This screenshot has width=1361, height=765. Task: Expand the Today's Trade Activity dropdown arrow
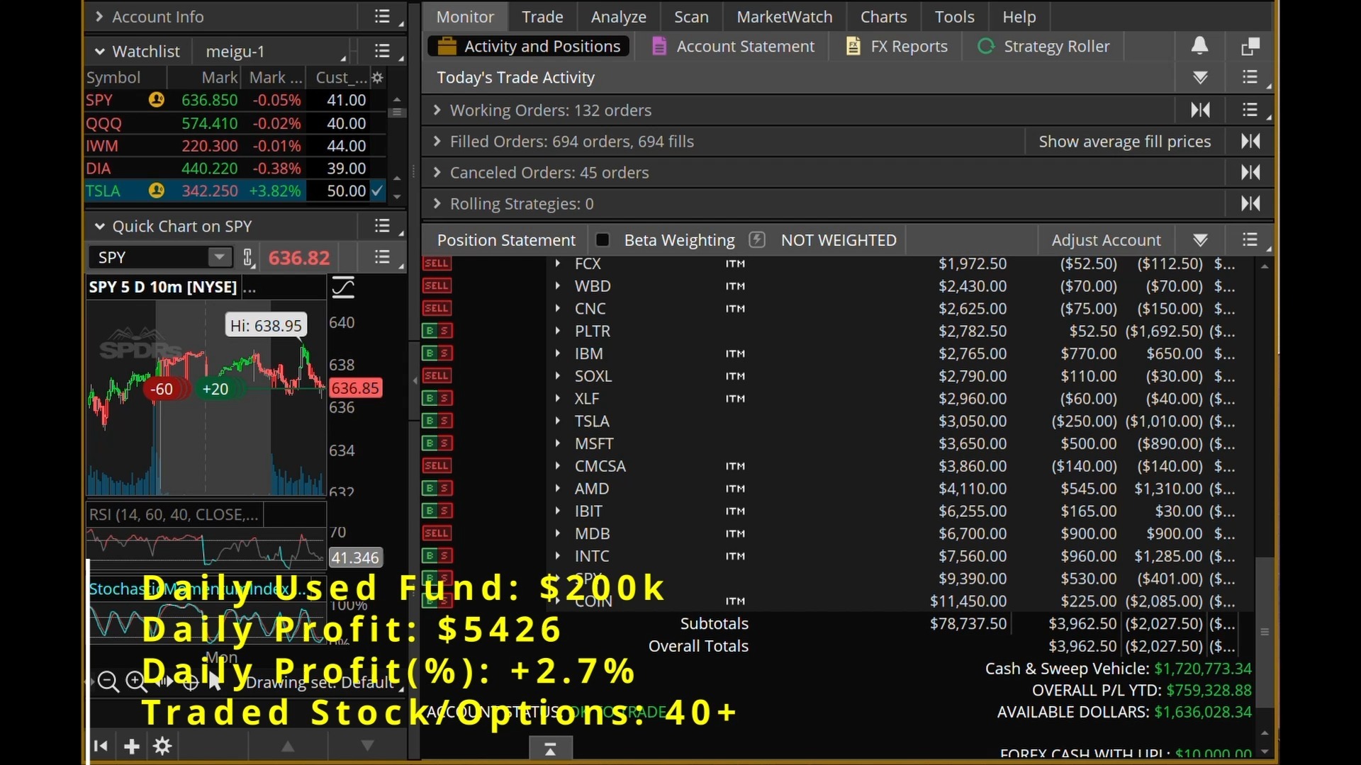[1200, 77]
